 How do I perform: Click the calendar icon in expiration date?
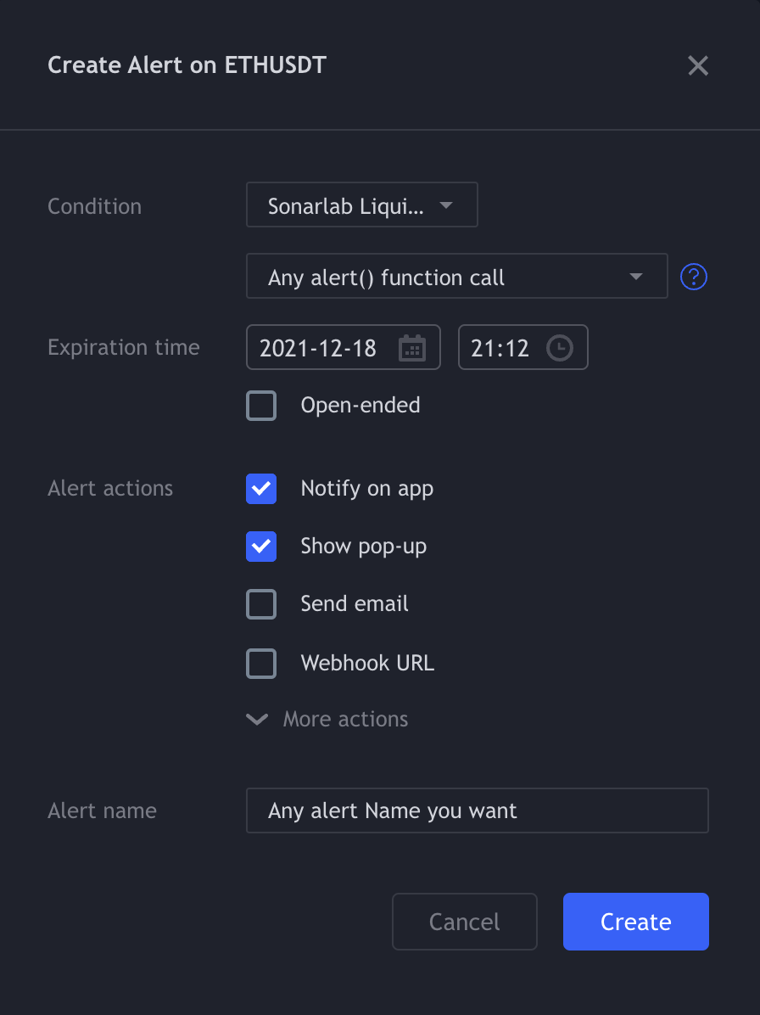click(x=412, y=348)
